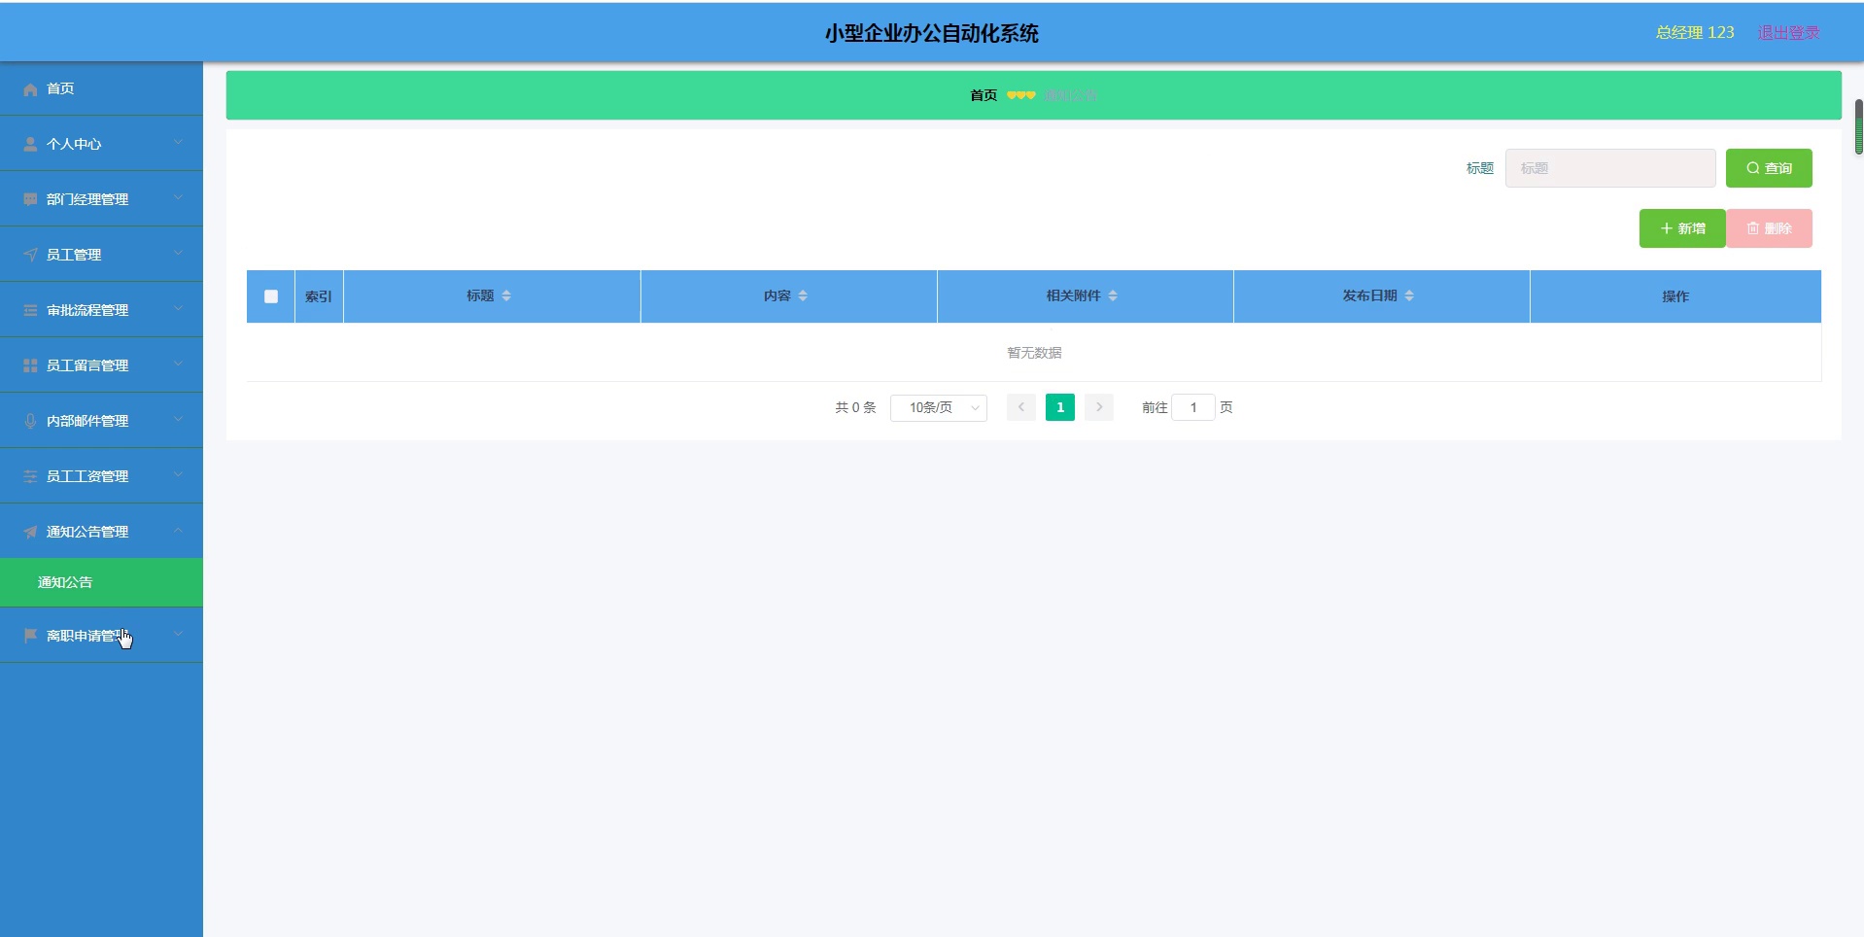Open 部门经理管理 via its chat icon

[30, 198]
